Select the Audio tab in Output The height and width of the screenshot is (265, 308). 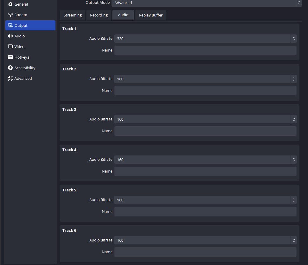tap(123, 15)
